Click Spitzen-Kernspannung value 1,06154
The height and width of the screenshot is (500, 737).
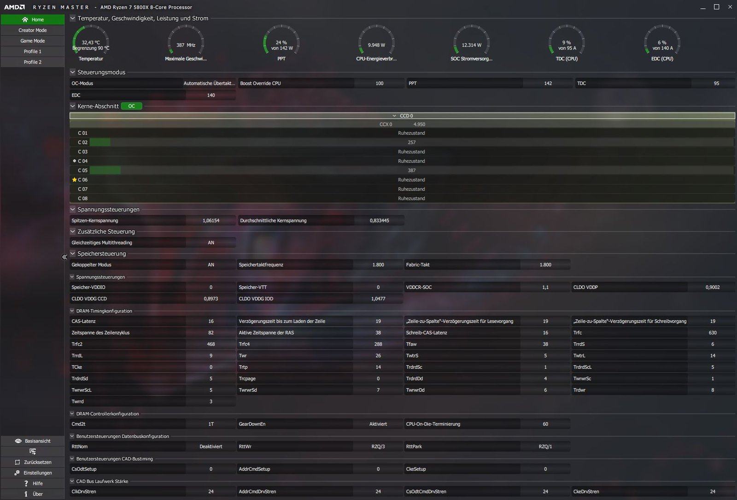point(211,221)
